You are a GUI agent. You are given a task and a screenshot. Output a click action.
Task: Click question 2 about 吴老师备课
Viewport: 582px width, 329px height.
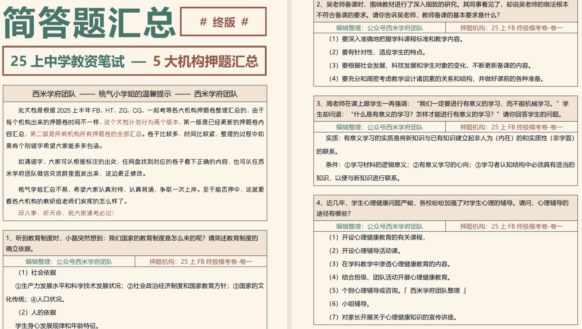click(443, 10)
